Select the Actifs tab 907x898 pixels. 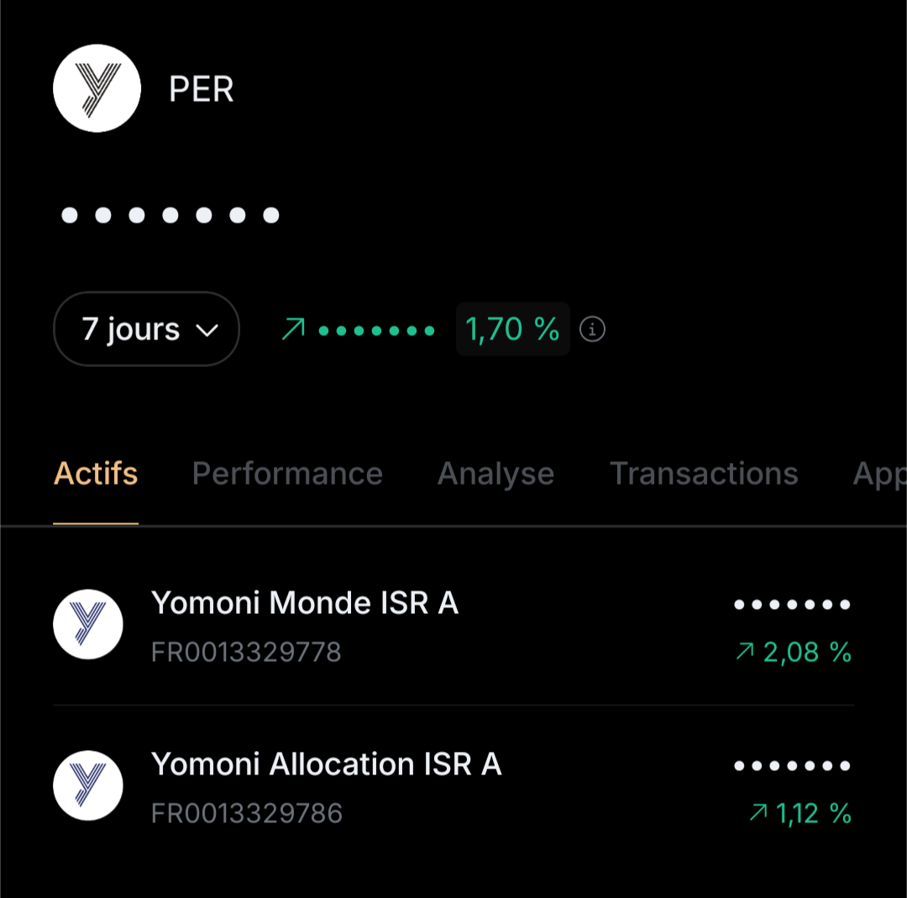point(96,474)
